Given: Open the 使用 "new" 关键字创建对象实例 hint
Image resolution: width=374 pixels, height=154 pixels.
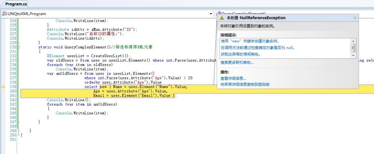Looking at the screenshot, I should click(x=250, y=41).
